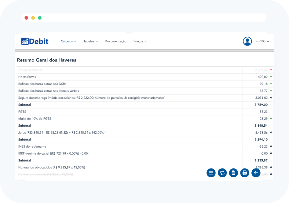Open the Preços dropdown menu

140,41
